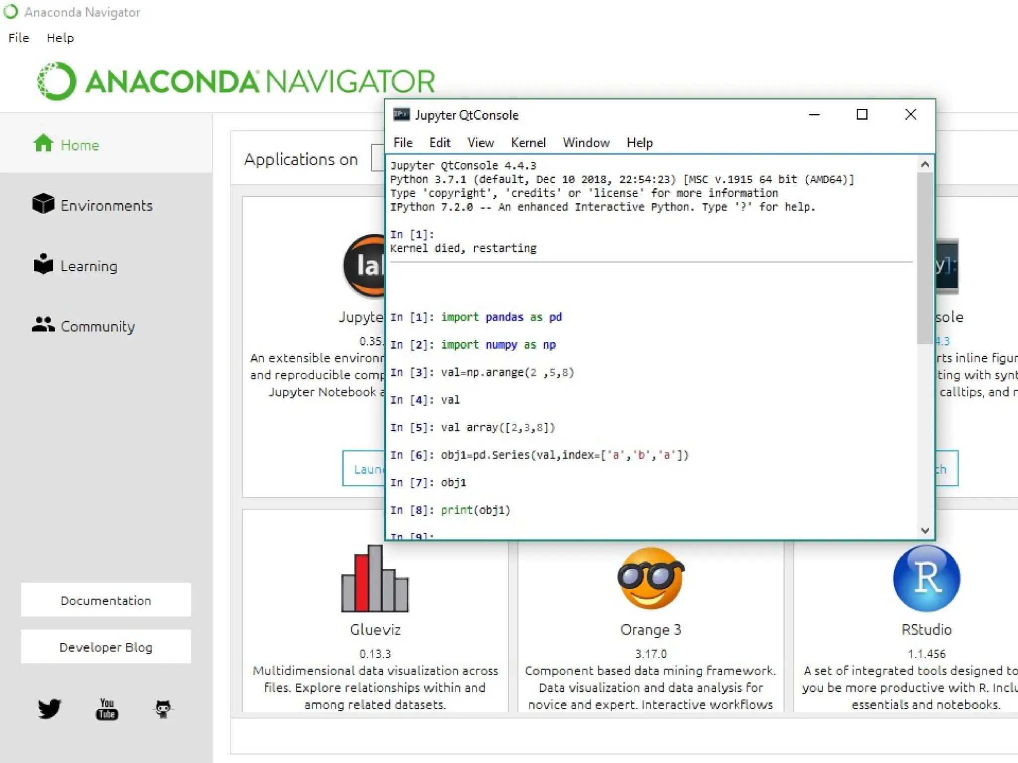Maximize the Jupyter QtConsole window
Screen dimensions: 1018x763
coord(862,115)
